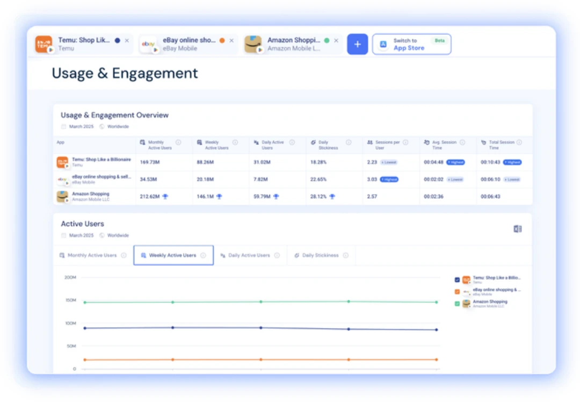Click eBay online shopping row name
This screenshot has height=403, width=580.
click(102, 177)
